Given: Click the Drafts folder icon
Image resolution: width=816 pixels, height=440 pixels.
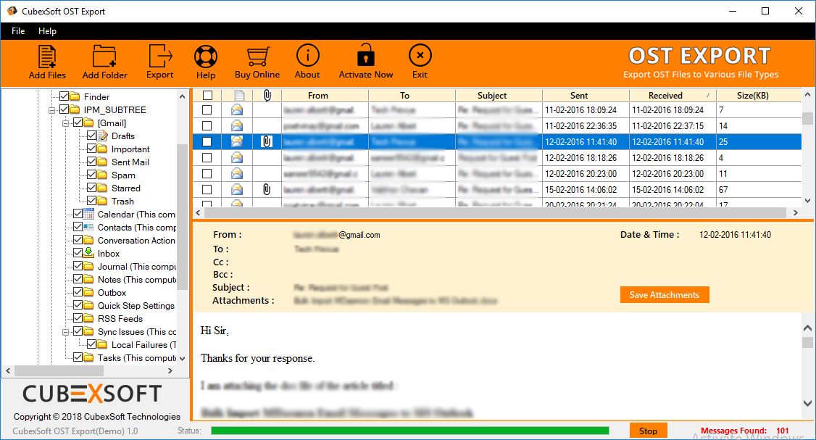Looking at the screenshot, I should pos(102,136).
